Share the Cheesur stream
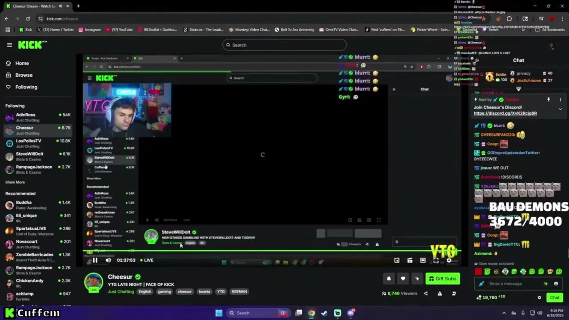 coord(425,293)
